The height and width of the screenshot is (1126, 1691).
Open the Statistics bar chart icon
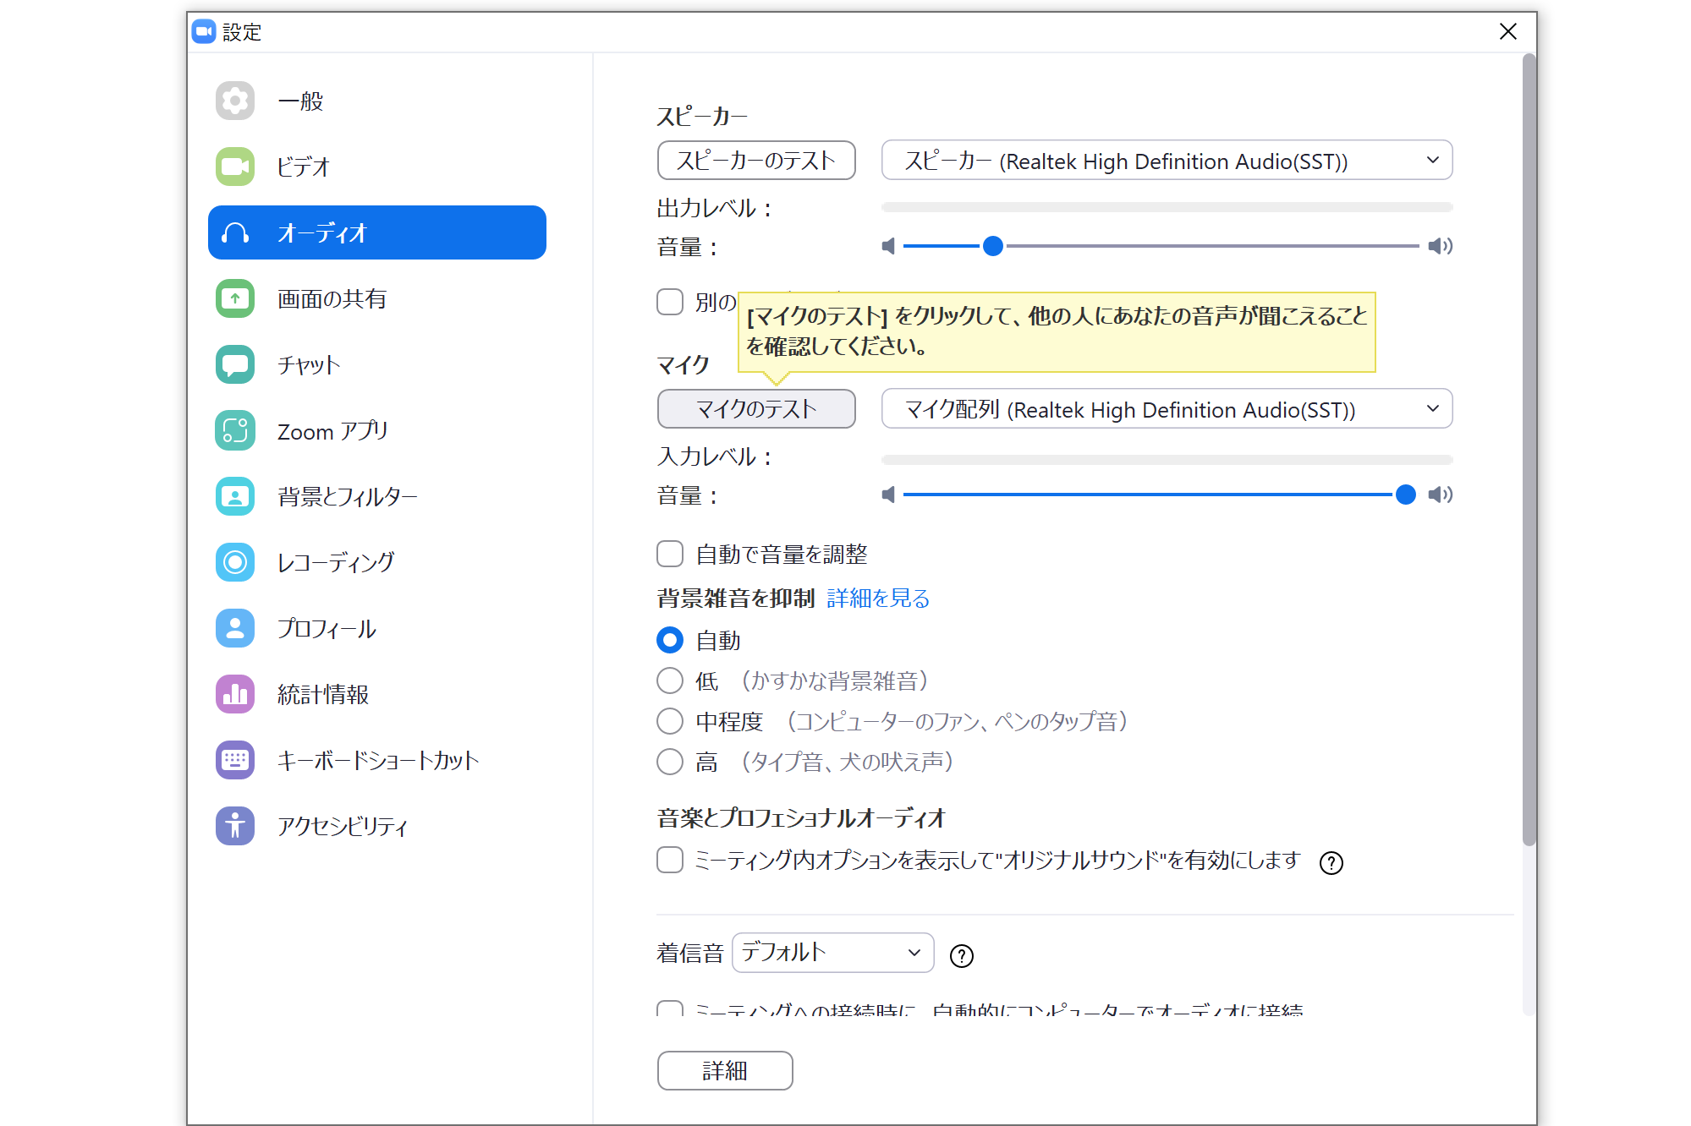(x=234, y=694)
